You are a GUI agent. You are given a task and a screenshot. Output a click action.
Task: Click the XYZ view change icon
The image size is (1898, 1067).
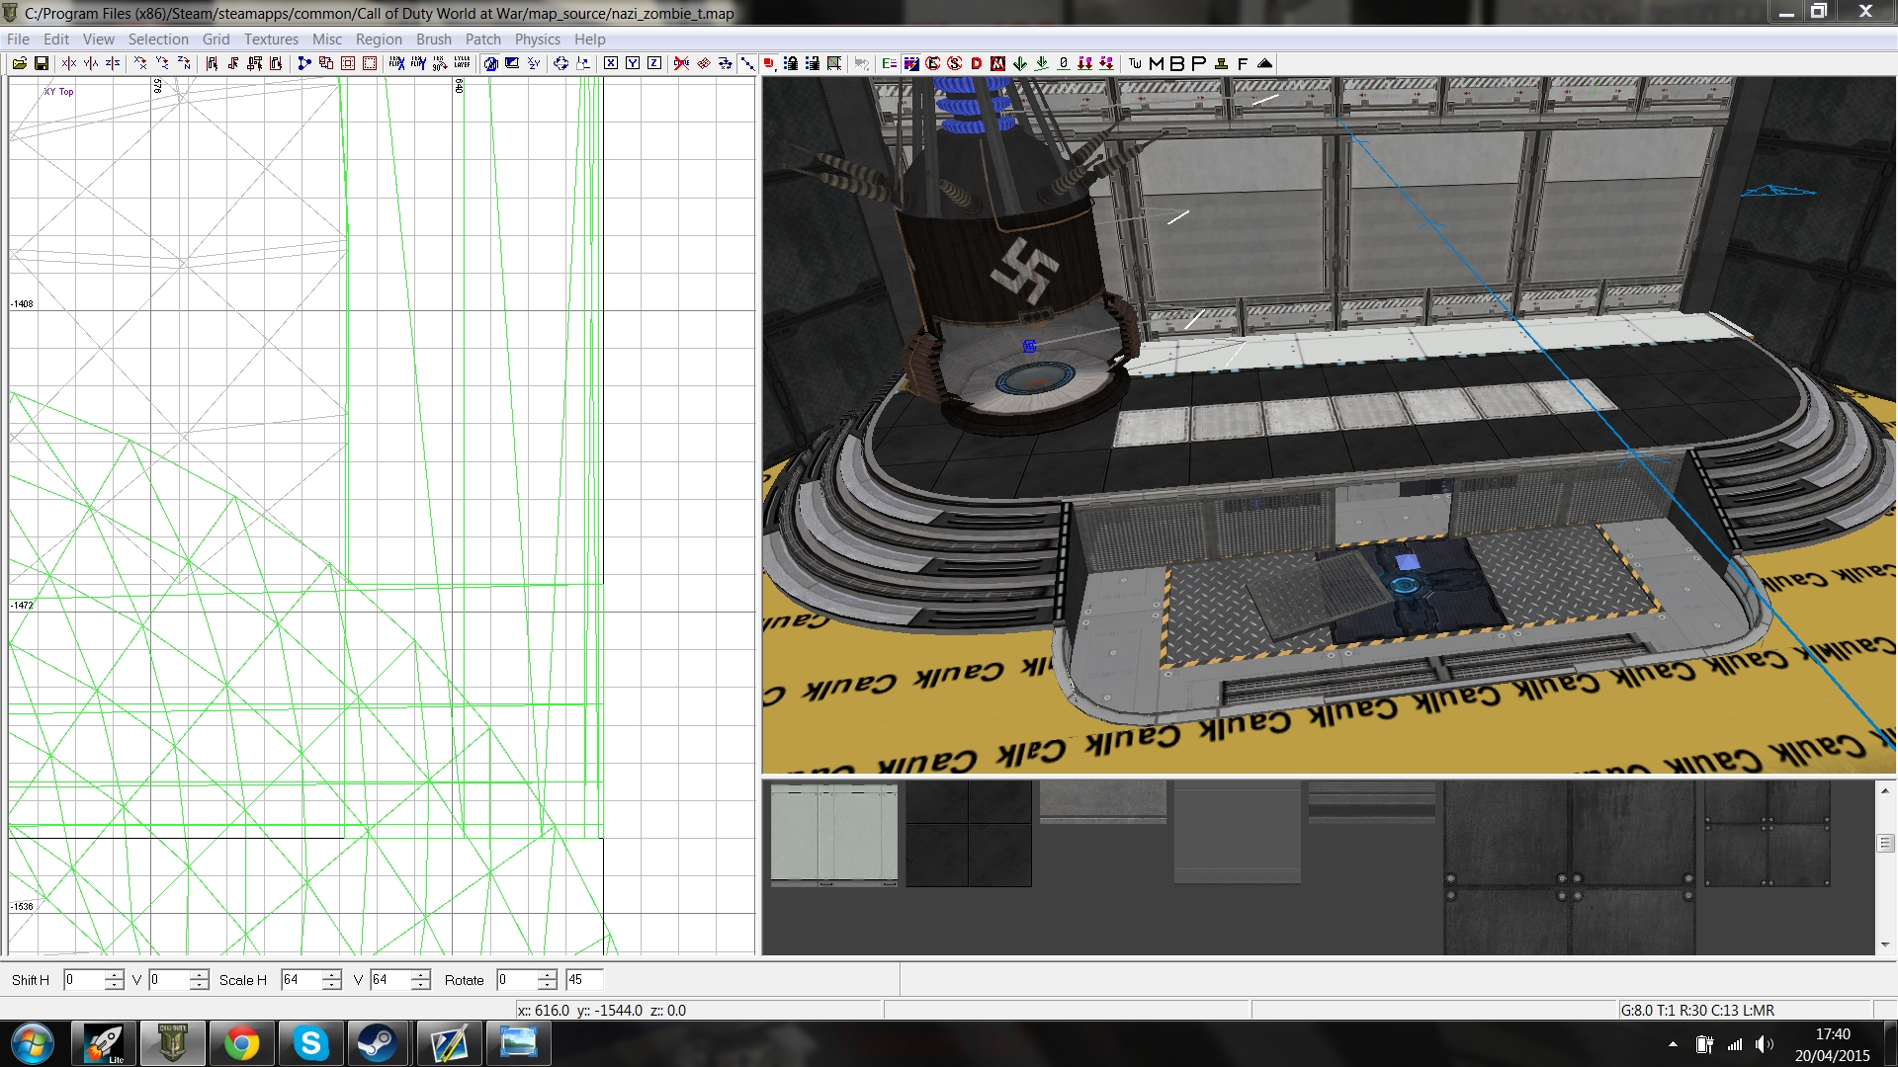534,63
